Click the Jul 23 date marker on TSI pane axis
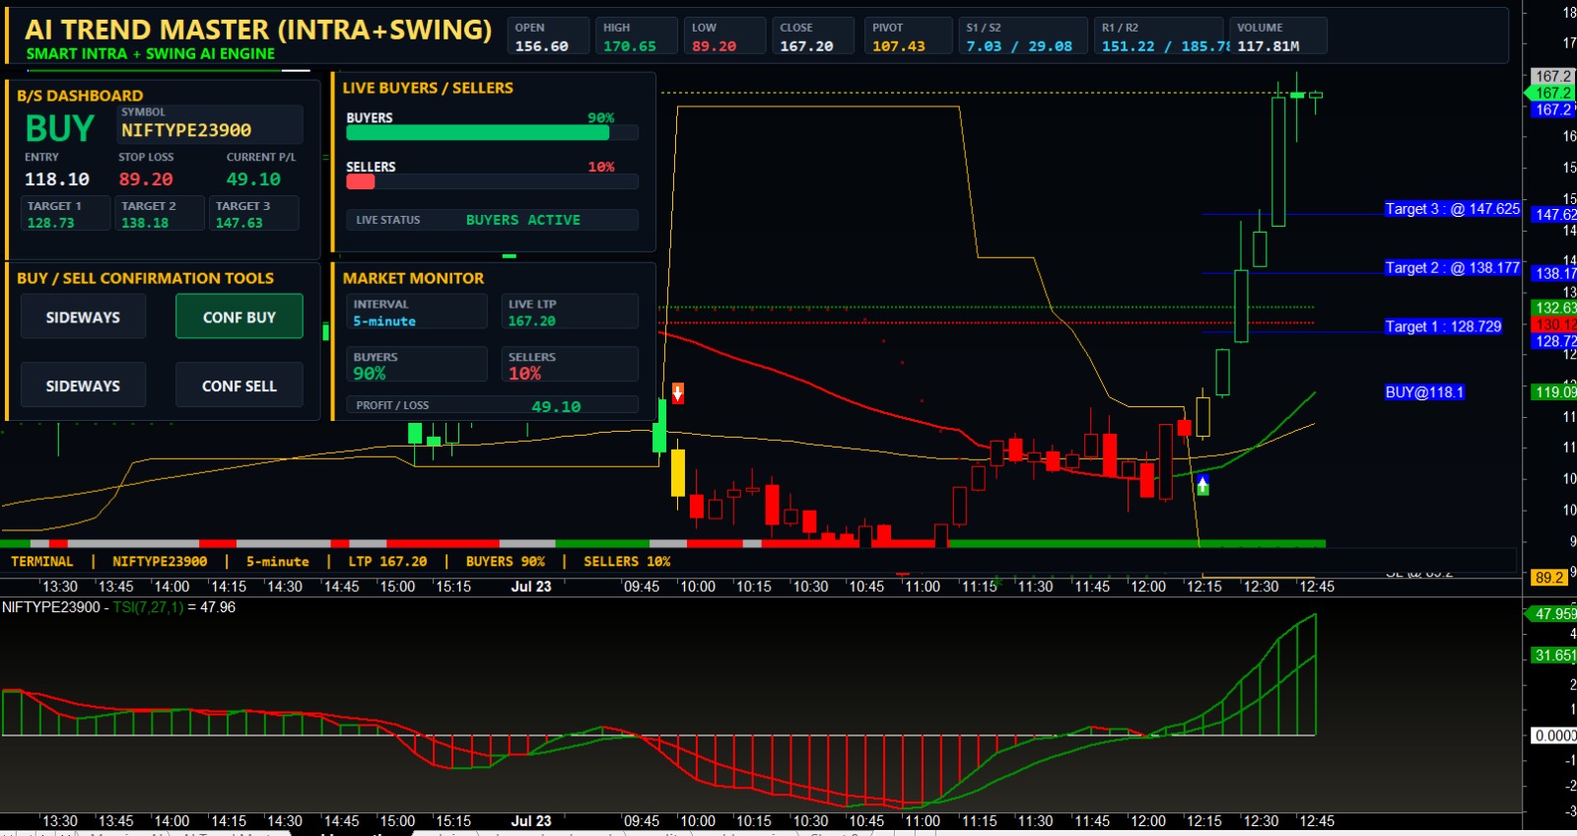 click(531, 821)
